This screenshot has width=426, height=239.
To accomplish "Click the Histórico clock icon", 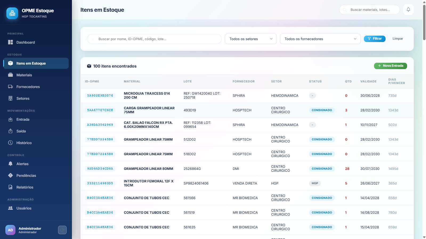I will (10, 143).
